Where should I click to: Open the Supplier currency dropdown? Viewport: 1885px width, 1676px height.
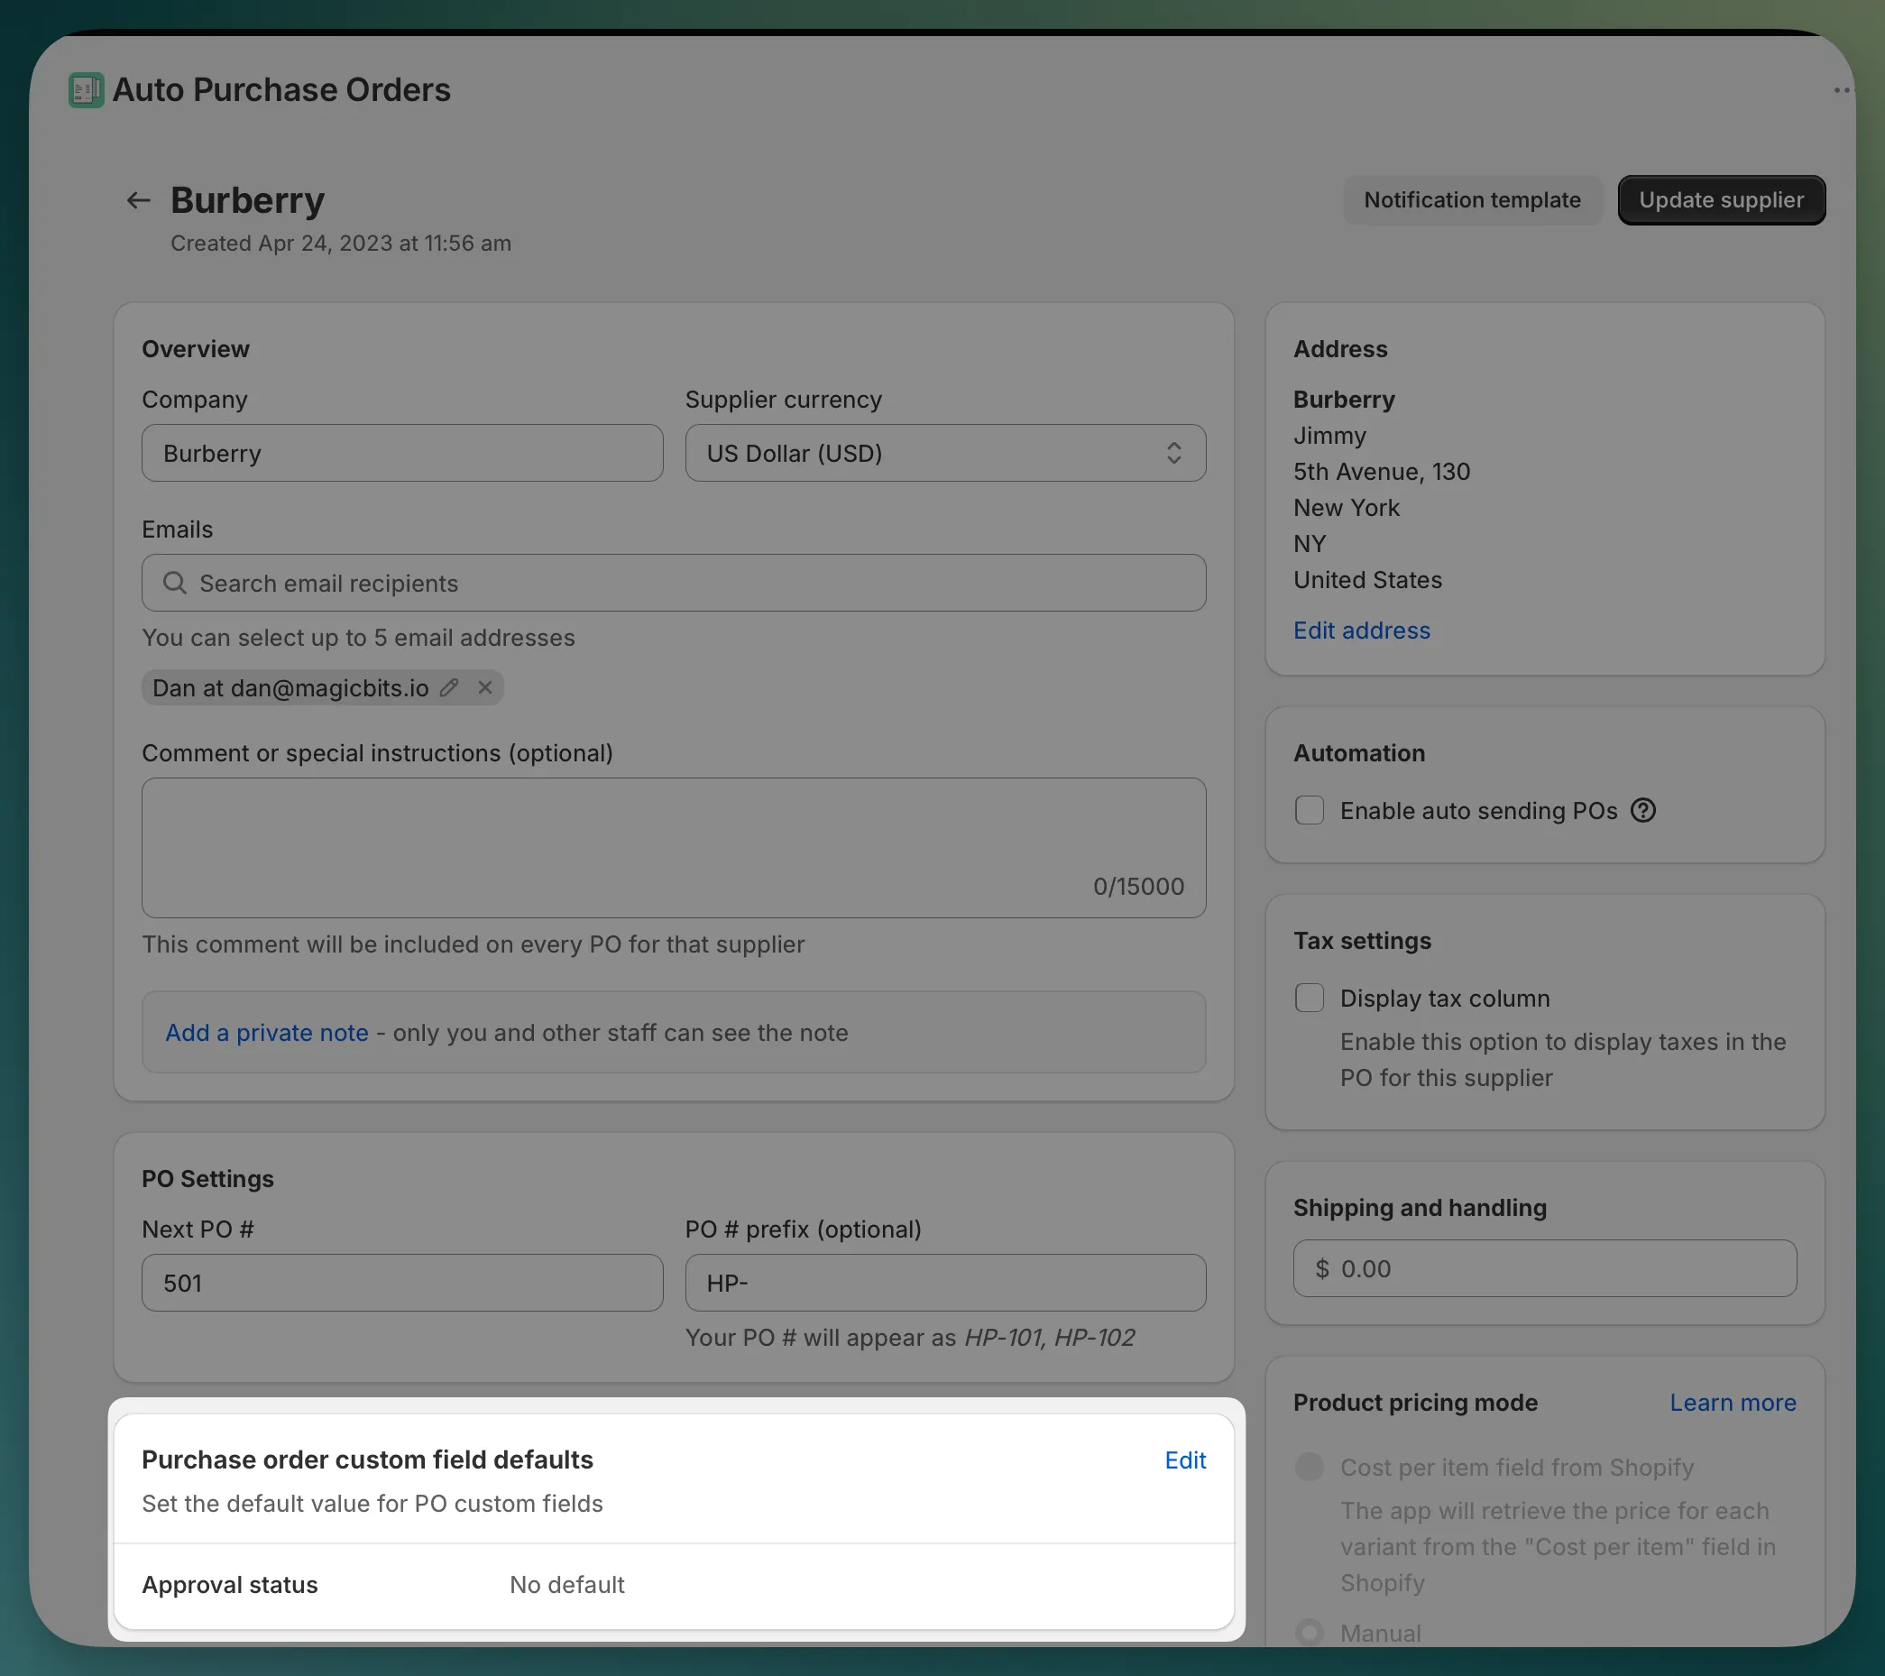click(945, 453)
